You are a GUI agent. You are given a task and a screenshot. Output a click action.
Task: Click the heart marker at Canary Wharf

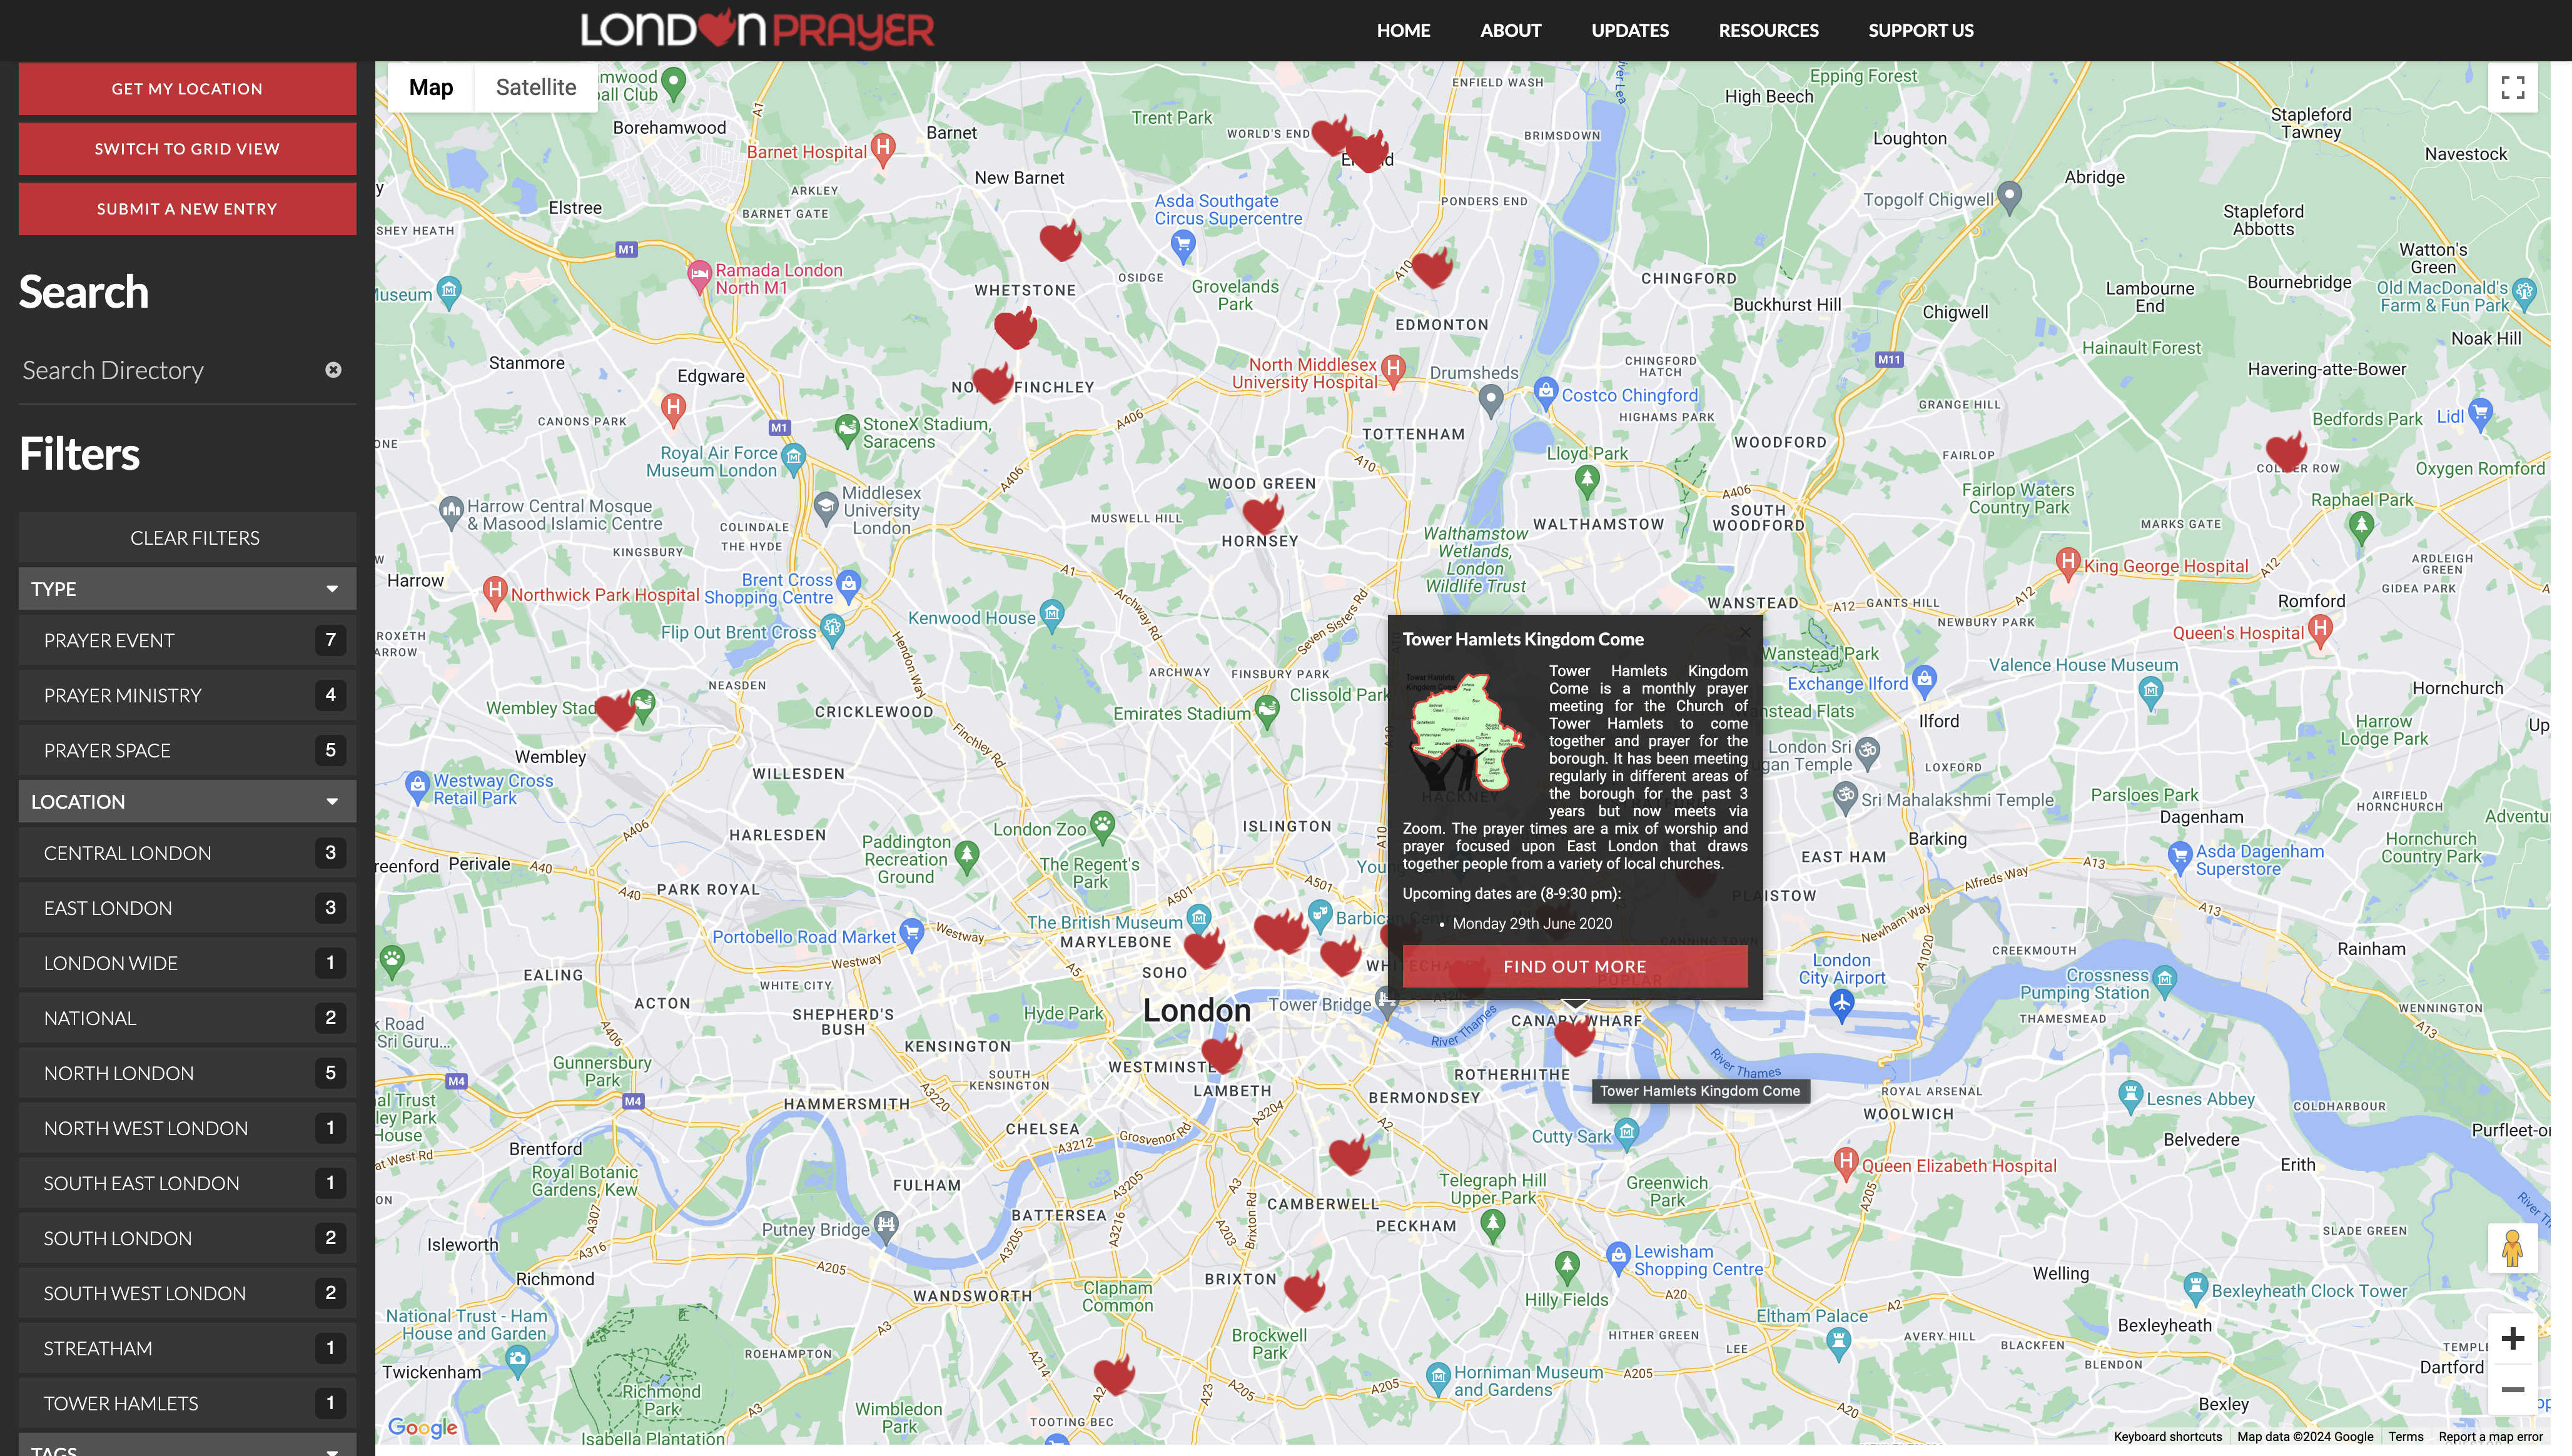pyautogui.click(x=1575, y=1035)
